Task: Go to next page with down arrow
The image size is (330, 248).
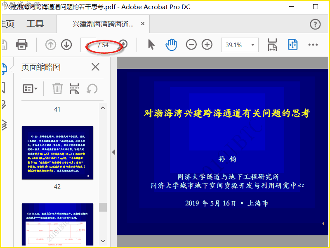Action: tap(66, 45)
